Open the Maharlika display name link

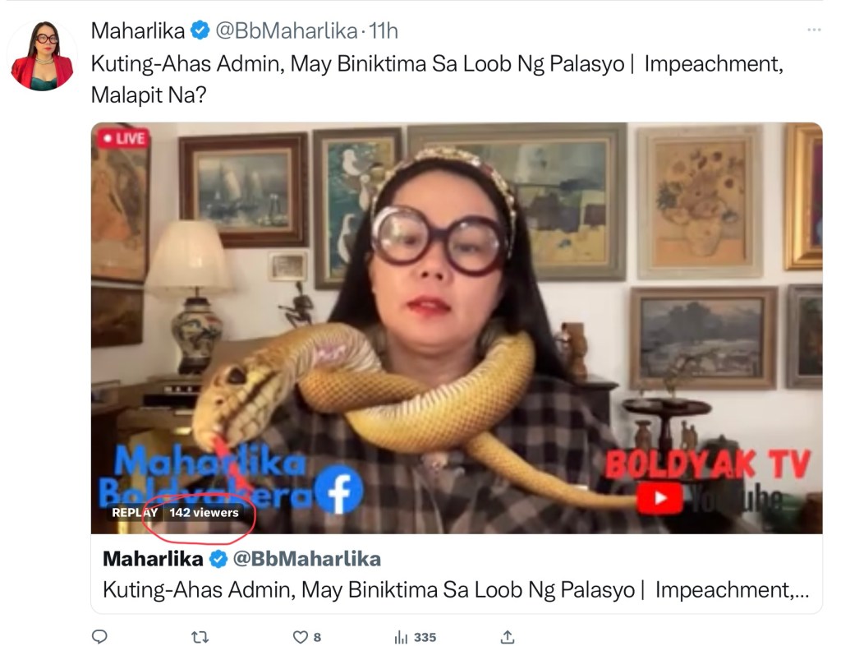pyautogui.click(x=138, y=30)
